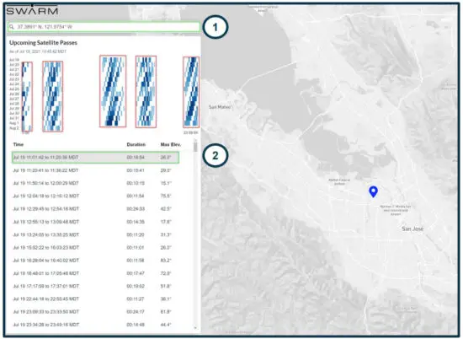The image size is (463, 339).
Task: Select the pass with duration 00:10:15
Action: pos(95,183)
